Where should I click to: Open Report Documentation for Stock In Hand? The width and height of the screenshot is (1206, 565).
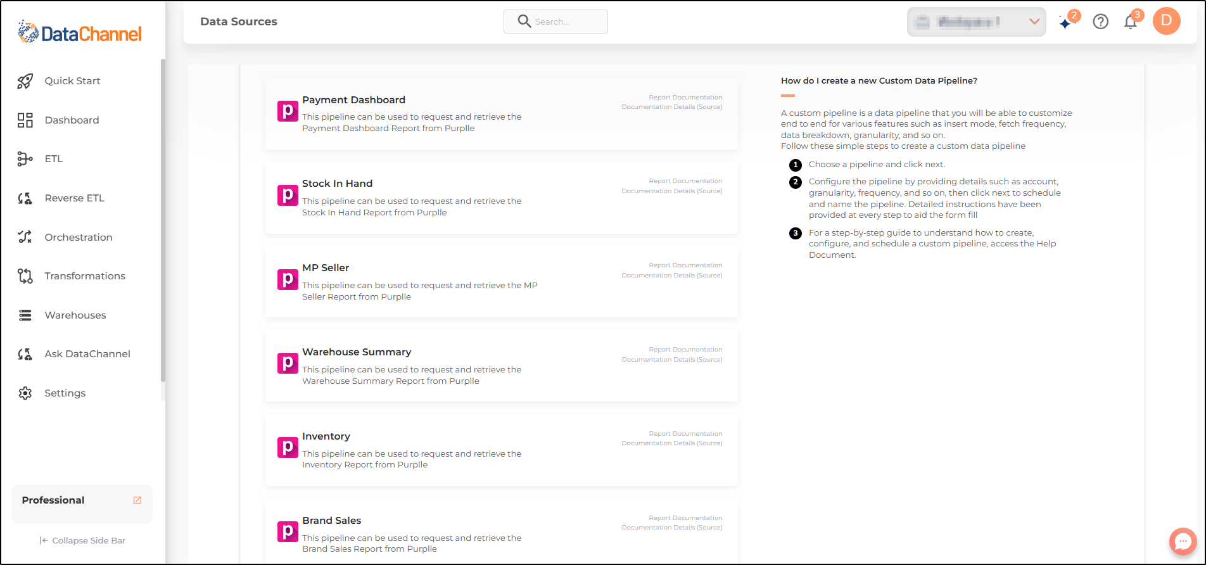[x=685, y=181]
